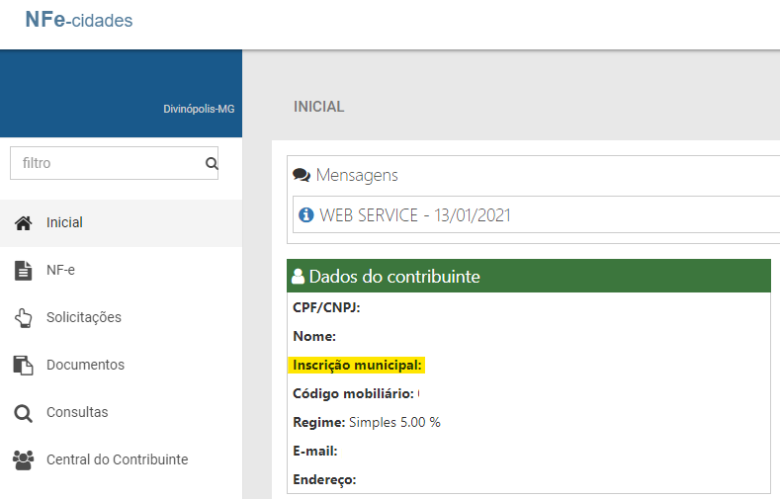Click the CPF/CNPJ label
780x499 pixels.
[326, 307]
